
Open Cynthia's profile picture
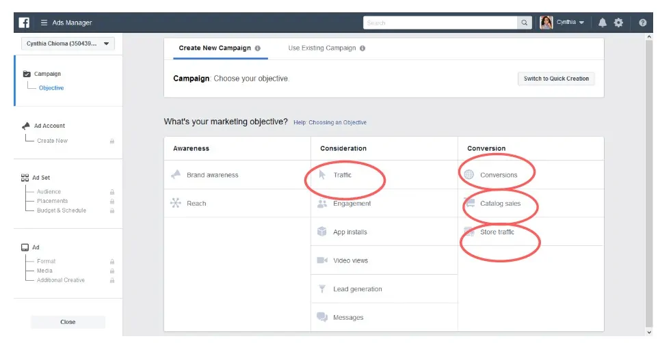[x=546, y=23]
